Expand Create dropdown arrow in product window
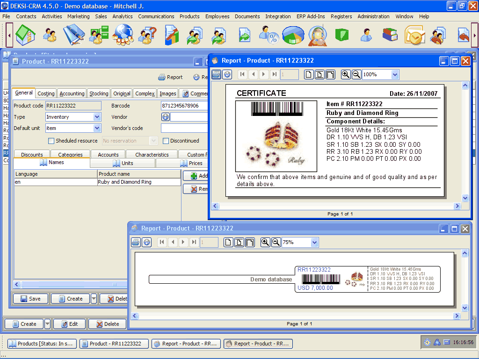Screen dimensions: 479x359 [94, 299]
